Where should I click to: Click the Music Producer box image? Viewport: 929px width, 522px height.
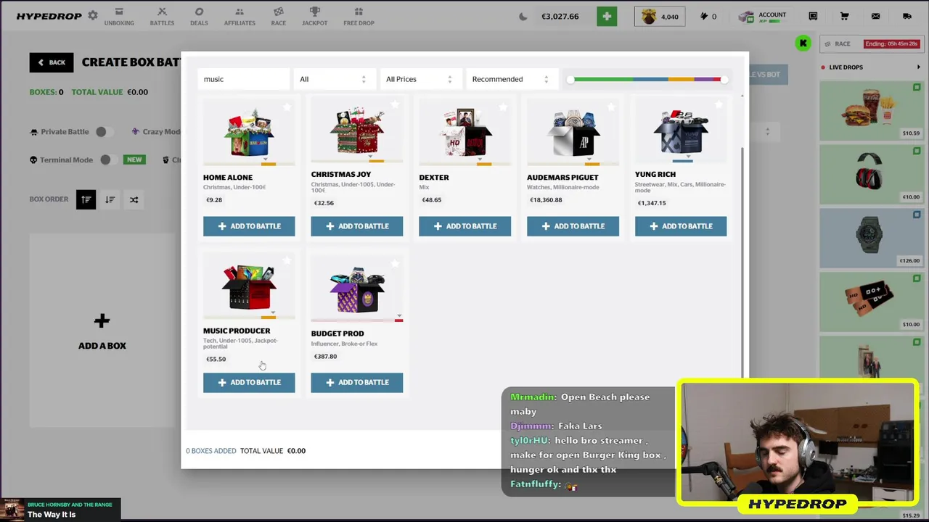click(x=249, y=288)
